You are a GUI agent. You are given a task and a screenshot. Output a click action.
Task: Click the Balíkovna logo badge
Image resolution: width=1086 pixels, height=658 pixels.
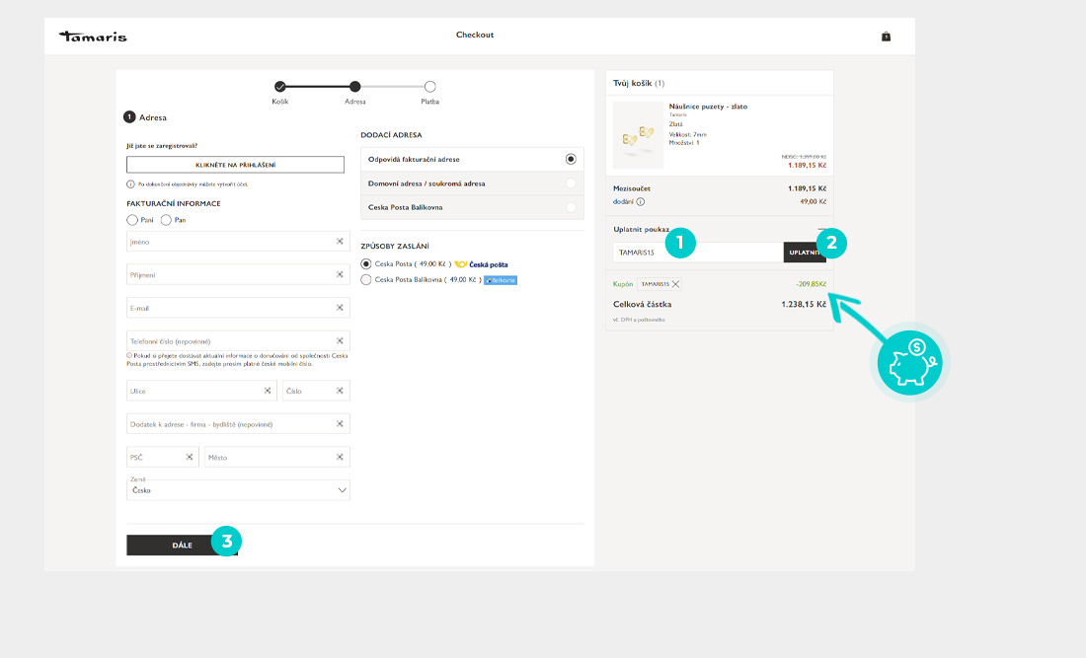(x=501, y=280)
